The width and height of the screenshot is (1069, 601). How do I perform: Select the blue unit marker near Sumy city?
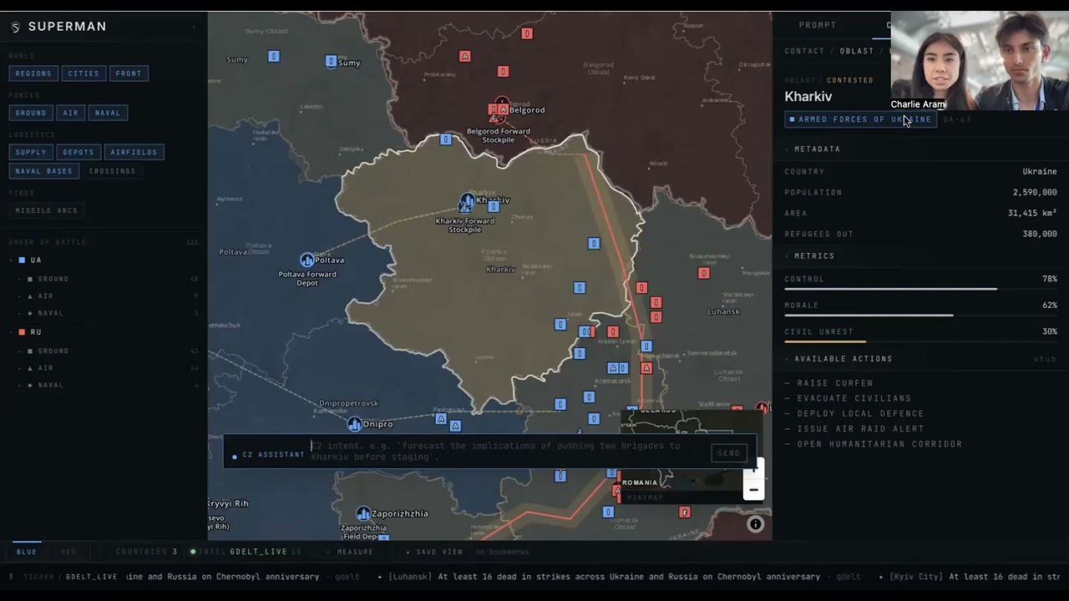[x=331, y=61]
